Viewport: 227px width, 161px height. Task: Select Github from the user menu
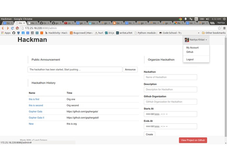[x=190, y=52]
